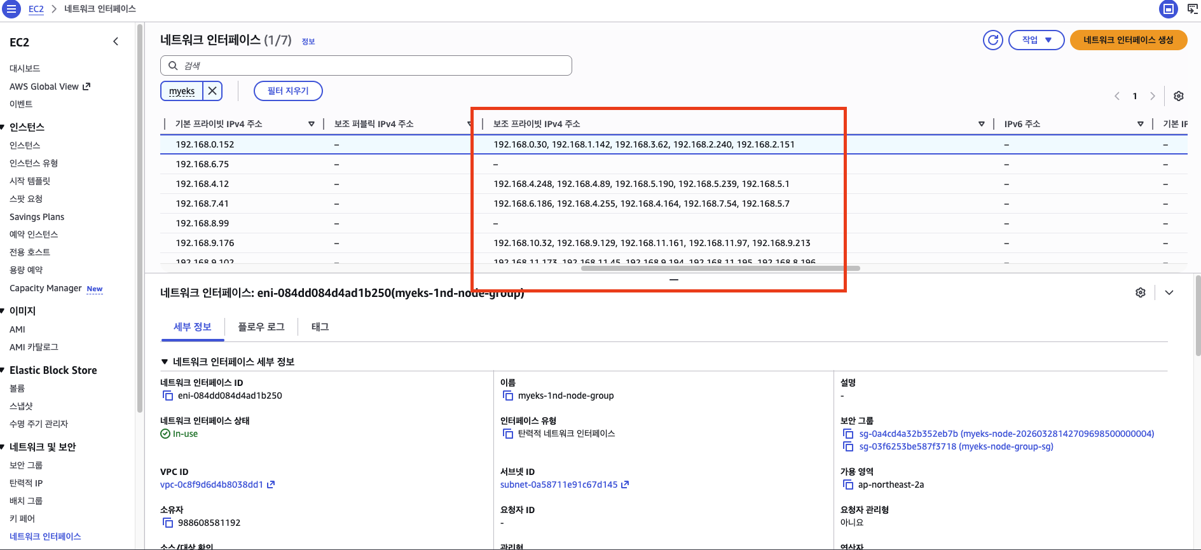
Task: Collapse the 인스턴스 sidebar section
Action: [3, 127]
